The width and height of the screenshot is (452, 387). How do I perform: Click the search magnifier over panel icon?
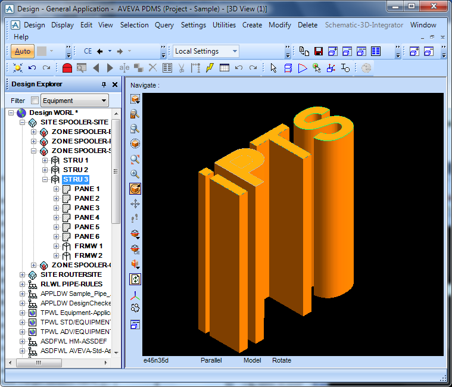coord(82,68)
